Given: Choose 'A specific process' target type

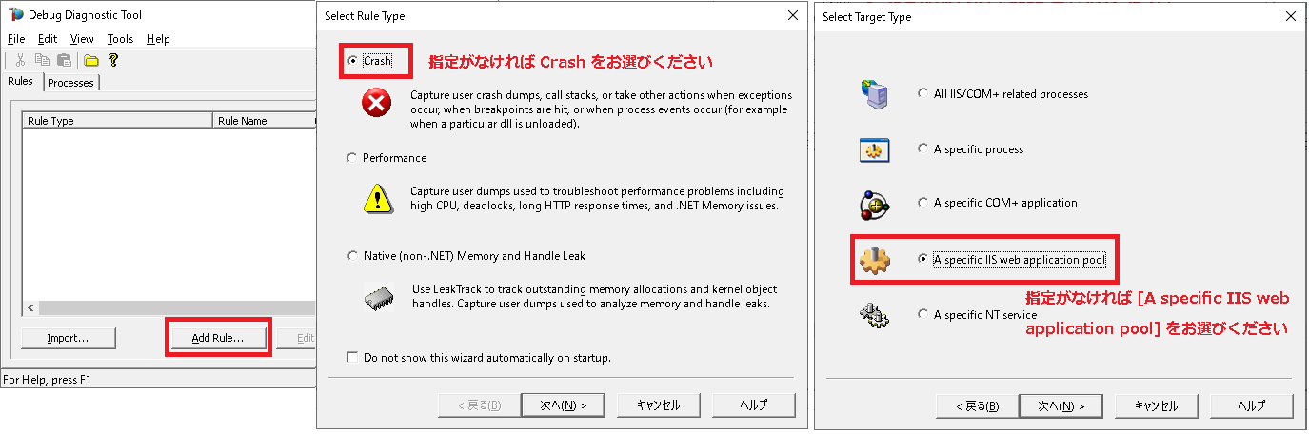Looking at the screenshot, I should tap(922, 149).
